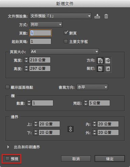Enable the 主要文字框 checkbox

(66, 41)
